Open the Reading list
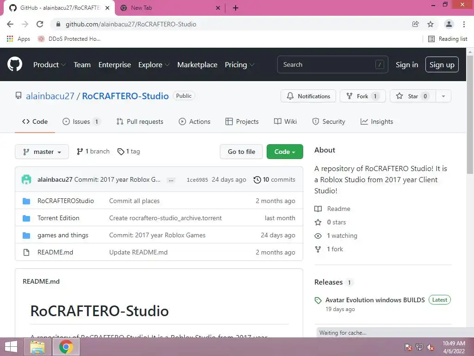The height and width of the screenshot is (356, 474). (x=448, y=39)
